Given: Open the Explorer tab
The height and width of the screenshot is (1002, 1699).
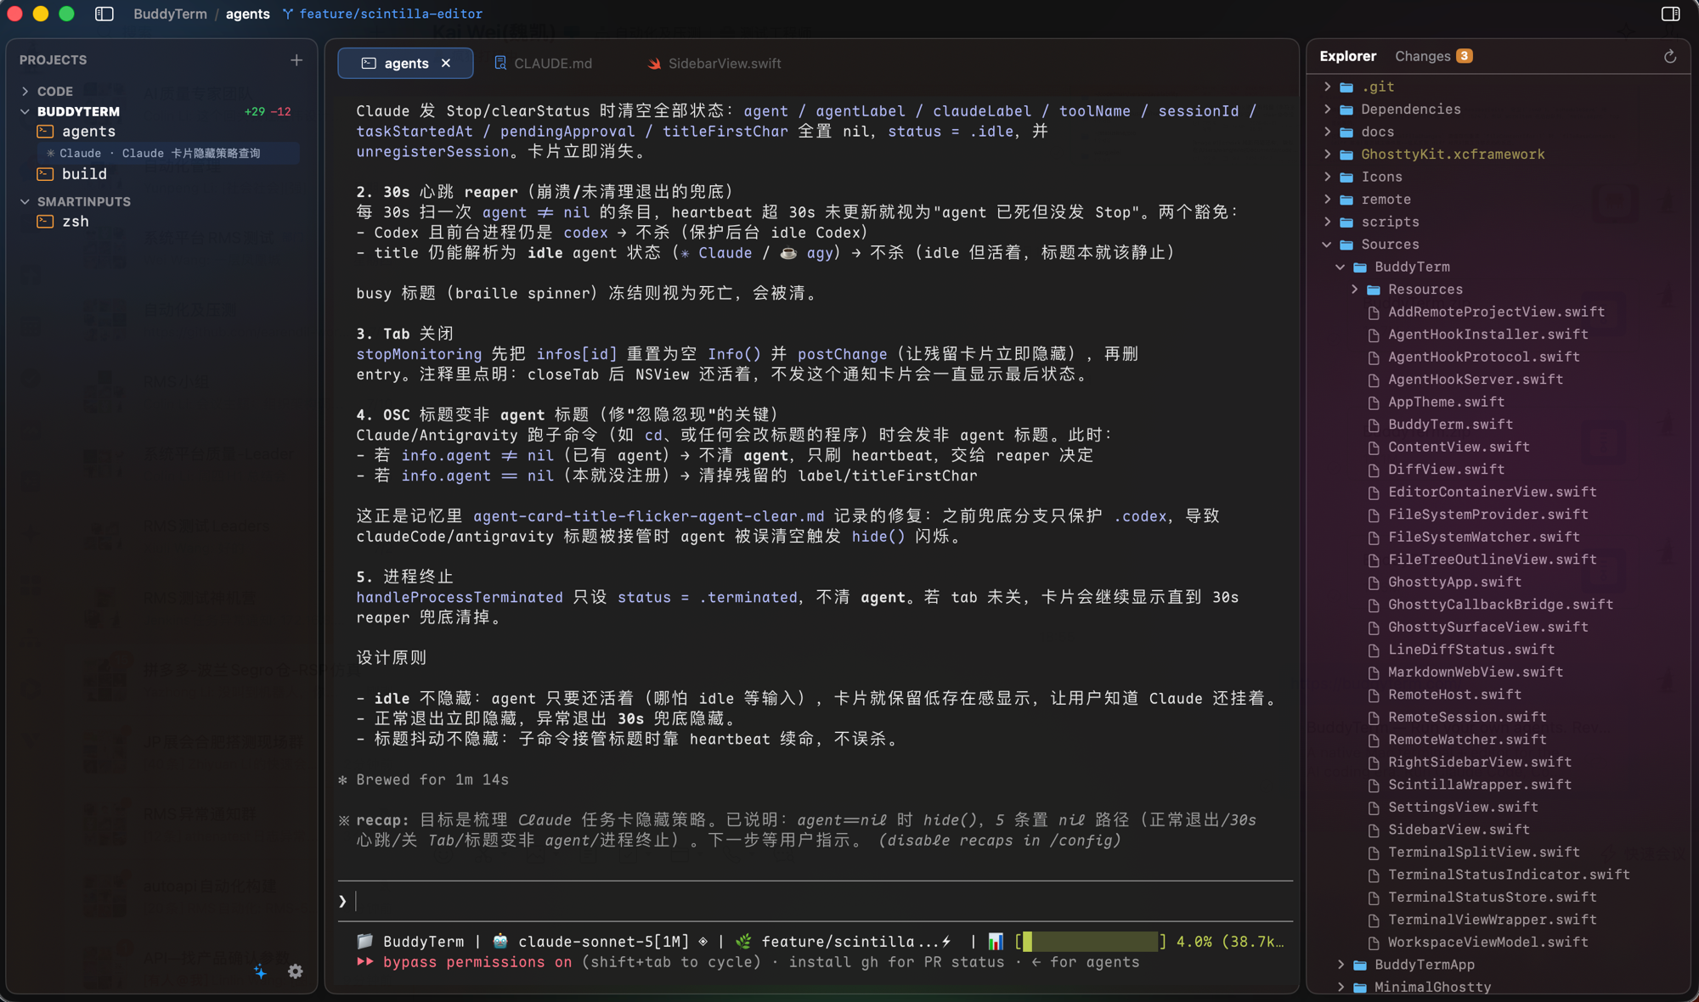Looking at the screenshot, I should [x=1347, y=56].
